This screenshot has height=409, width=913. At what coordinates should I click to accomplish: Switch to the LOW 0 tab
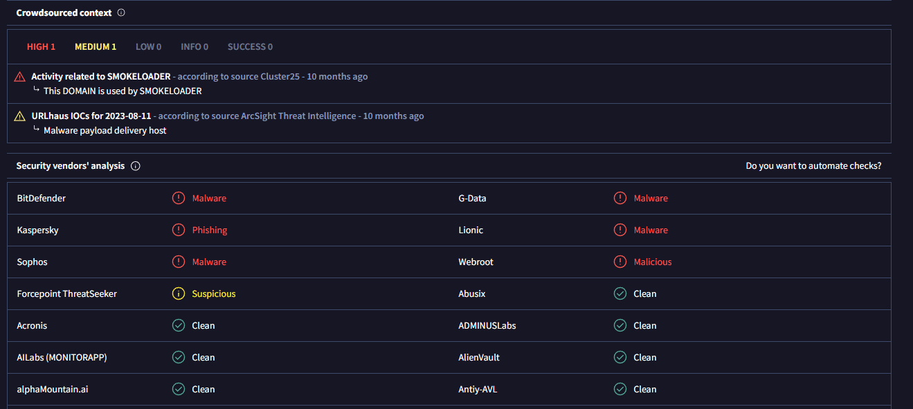148,47
